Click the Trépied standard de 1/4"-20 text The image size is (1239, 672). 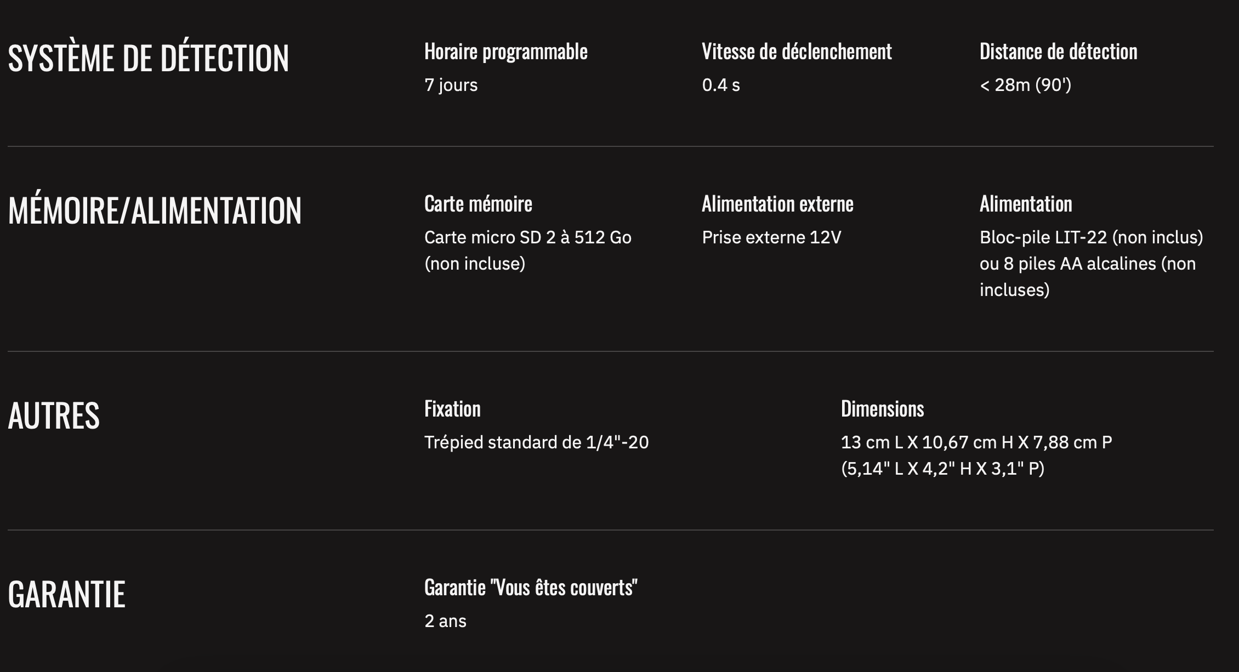pyautogui.click(x=536, y=442)
